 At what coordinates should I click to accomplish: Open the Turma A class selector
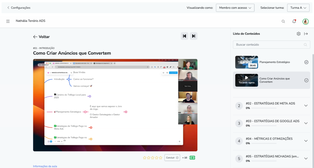(298, 8)
